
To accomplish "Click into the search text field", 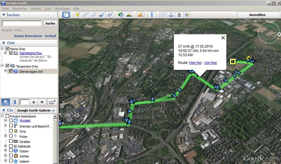I will point(22,23).
